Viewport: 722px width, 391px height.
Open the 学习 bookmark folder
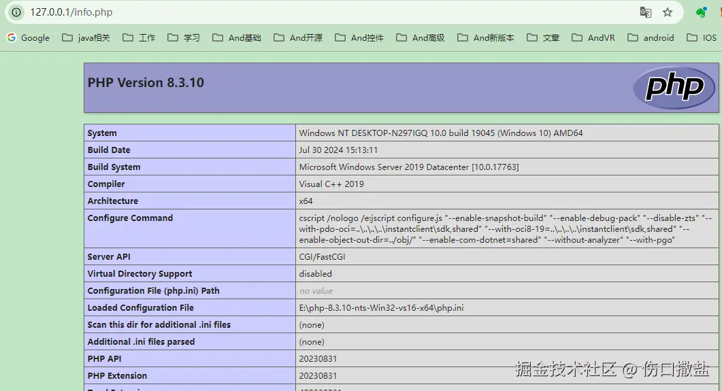click(184, 37)
